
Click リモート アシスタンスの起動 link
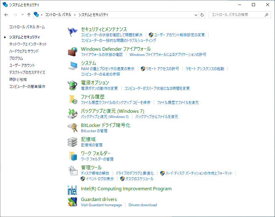(205, 69)
